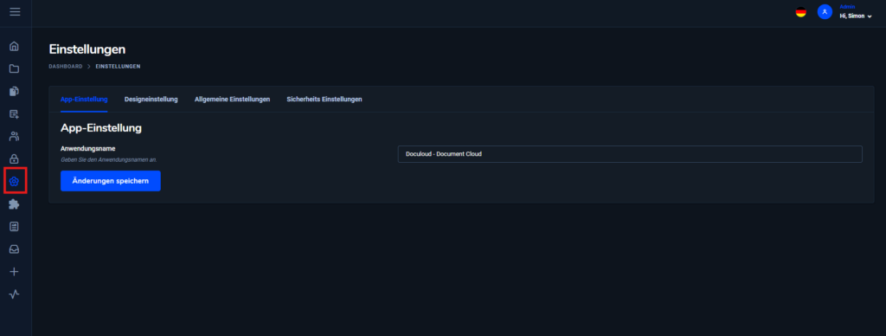The height and width of the screenshot is (336, 886).
Task: Open the inbox tray icon
Action: (x=14, y=249)
